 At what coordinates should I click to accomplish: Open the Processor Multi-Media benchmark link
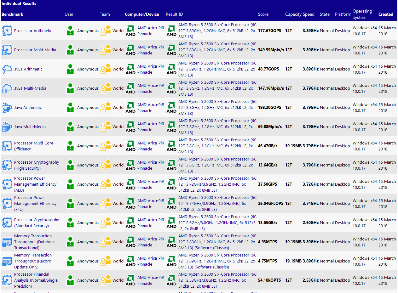35,50
